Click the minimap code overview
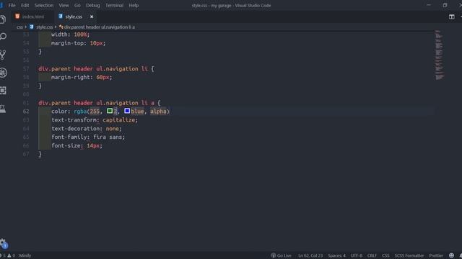The image size is (462, 259). click(440, 55)
